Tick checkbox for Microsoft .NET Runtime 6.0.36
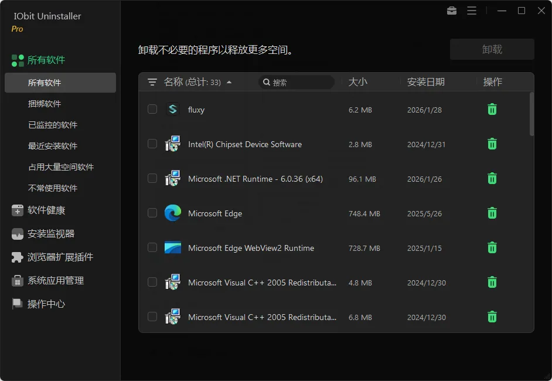Viewport: 552px width, 381px height. coord(152,178)
